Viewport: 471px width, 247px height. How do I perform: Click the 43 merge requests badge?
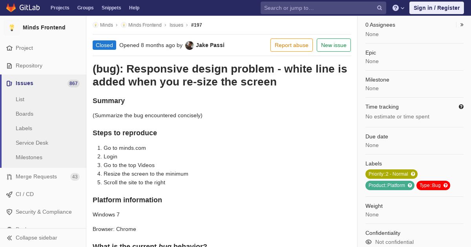pos(75,177)
